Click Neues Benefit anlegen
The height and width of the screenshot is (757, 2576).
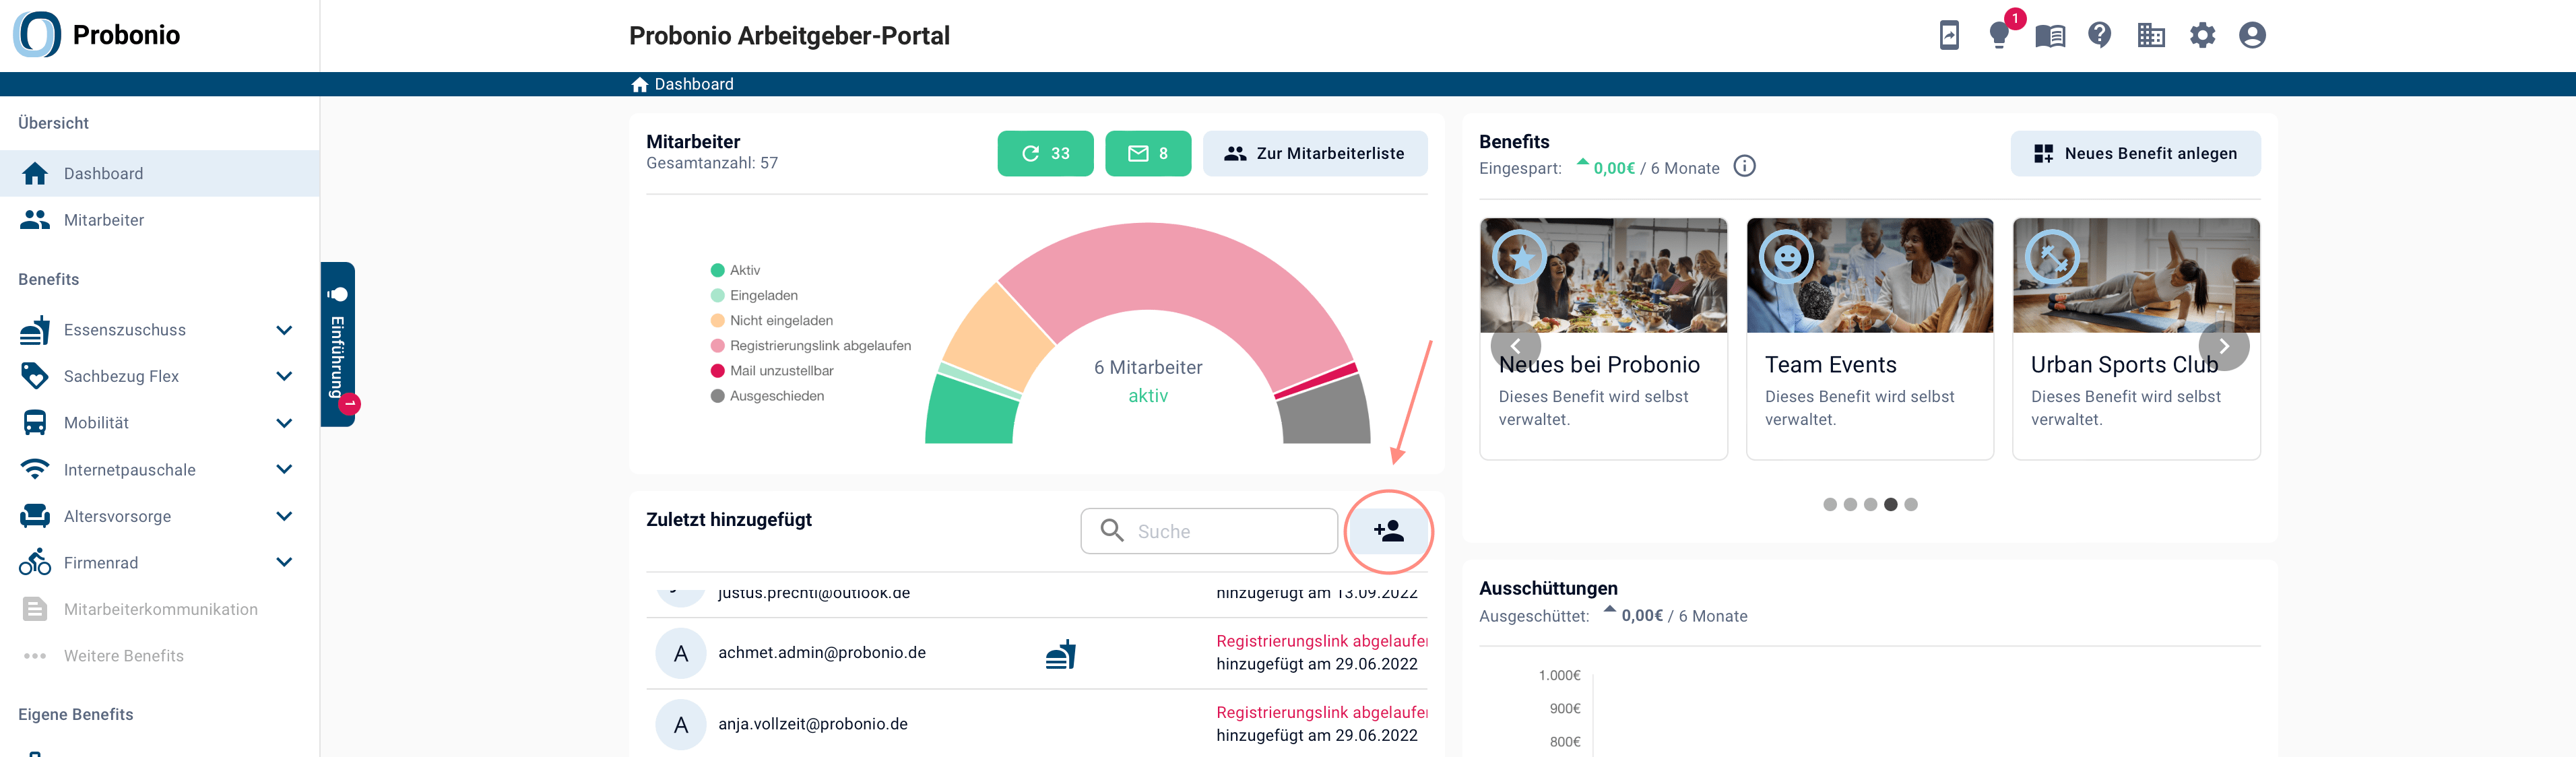pos(2136,154)
